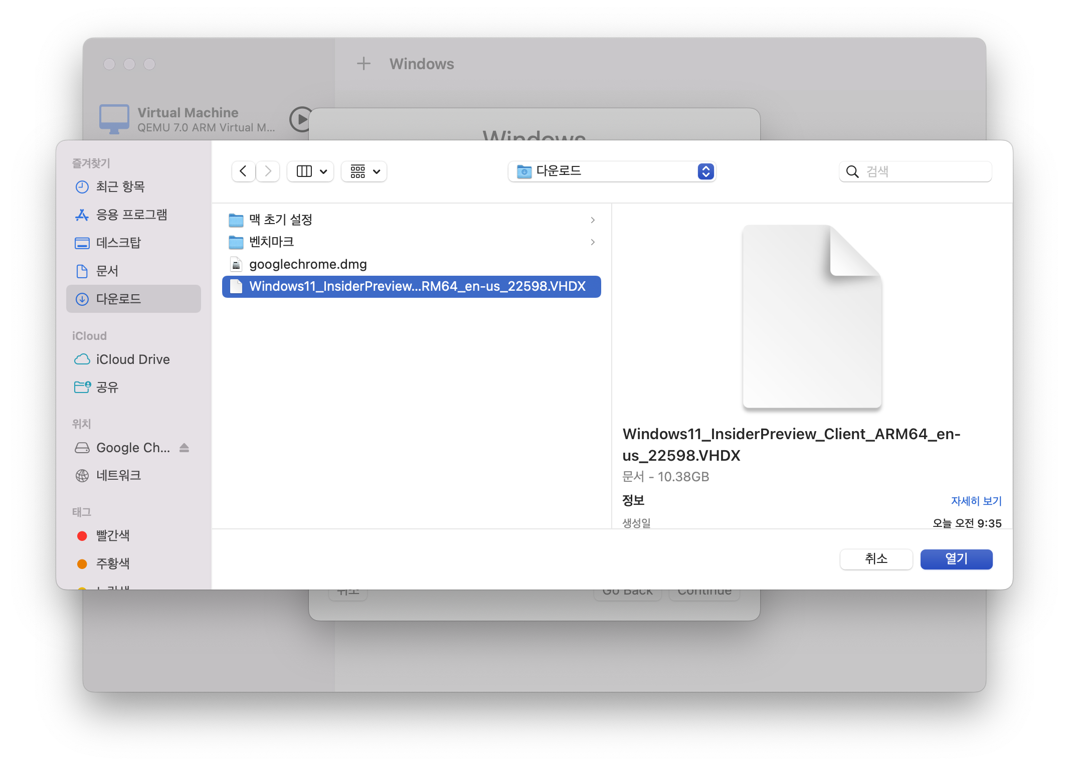Select iCloud Drive in the sidebar
Viewport: 1069px width, 766px height.
coord(132,359)
